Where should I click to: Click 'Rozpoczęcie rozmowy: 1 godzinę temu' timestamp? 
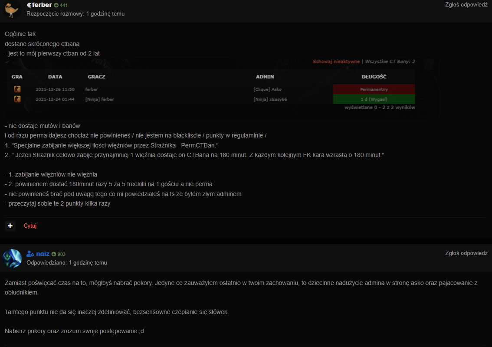75,14
